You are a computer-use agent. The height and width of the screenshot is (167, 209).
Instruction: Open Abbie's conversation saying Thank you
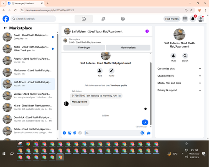pos(28,49)
